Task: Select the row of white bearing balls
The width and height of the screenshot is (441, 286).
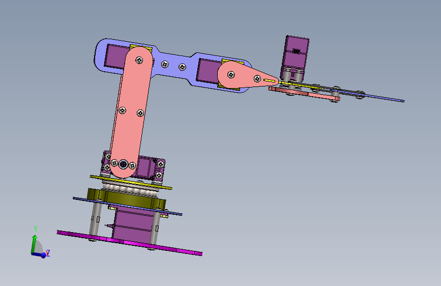Action: coord(130,189)
